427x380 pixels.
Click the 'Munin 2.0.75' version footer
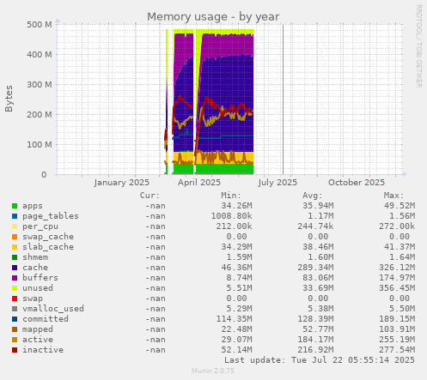[213, 371]
